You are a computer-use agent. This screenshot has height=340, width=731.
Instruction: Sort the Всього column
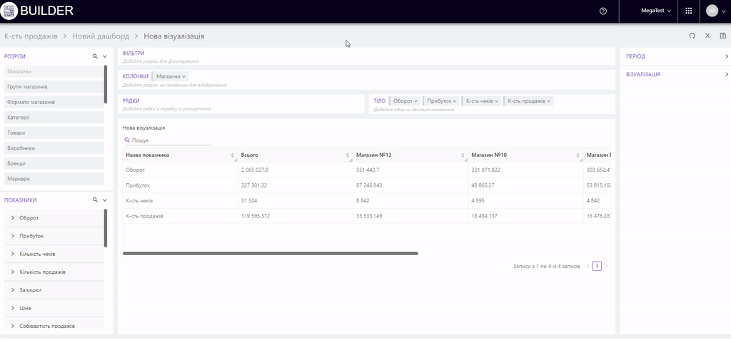click(348, 155)
